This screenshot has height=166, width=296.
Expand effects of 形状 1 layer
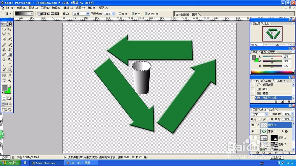283,131
